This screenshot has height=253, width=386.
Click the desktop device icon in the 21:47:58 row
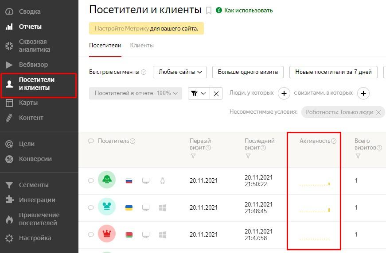[x=146, y=235]
